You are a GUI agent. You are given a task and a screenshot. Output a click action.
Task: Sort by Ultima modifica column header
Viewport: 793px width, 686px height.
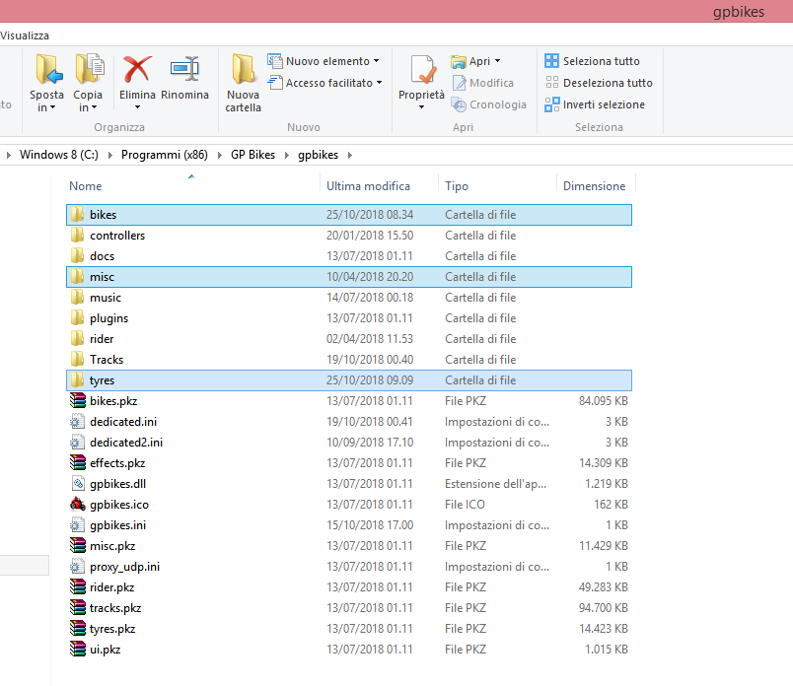pos(368,186)
